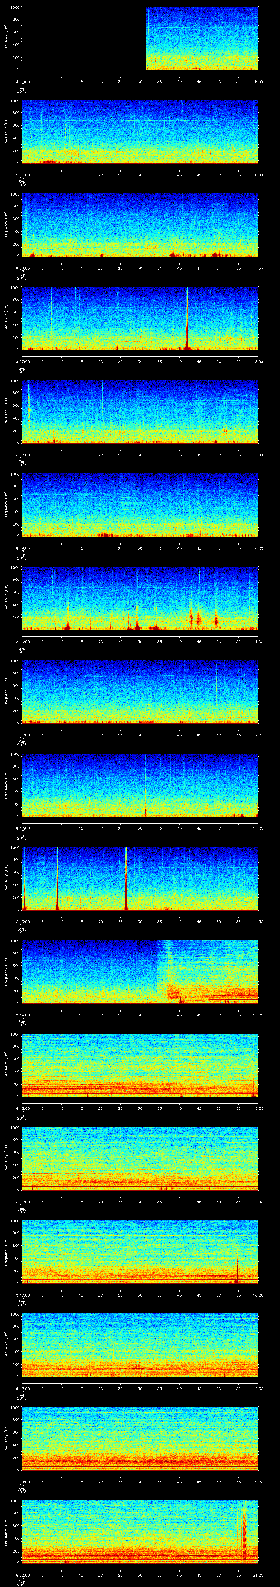Select the 30-second tick under the 6:09 spectrogram

[140, 548]
